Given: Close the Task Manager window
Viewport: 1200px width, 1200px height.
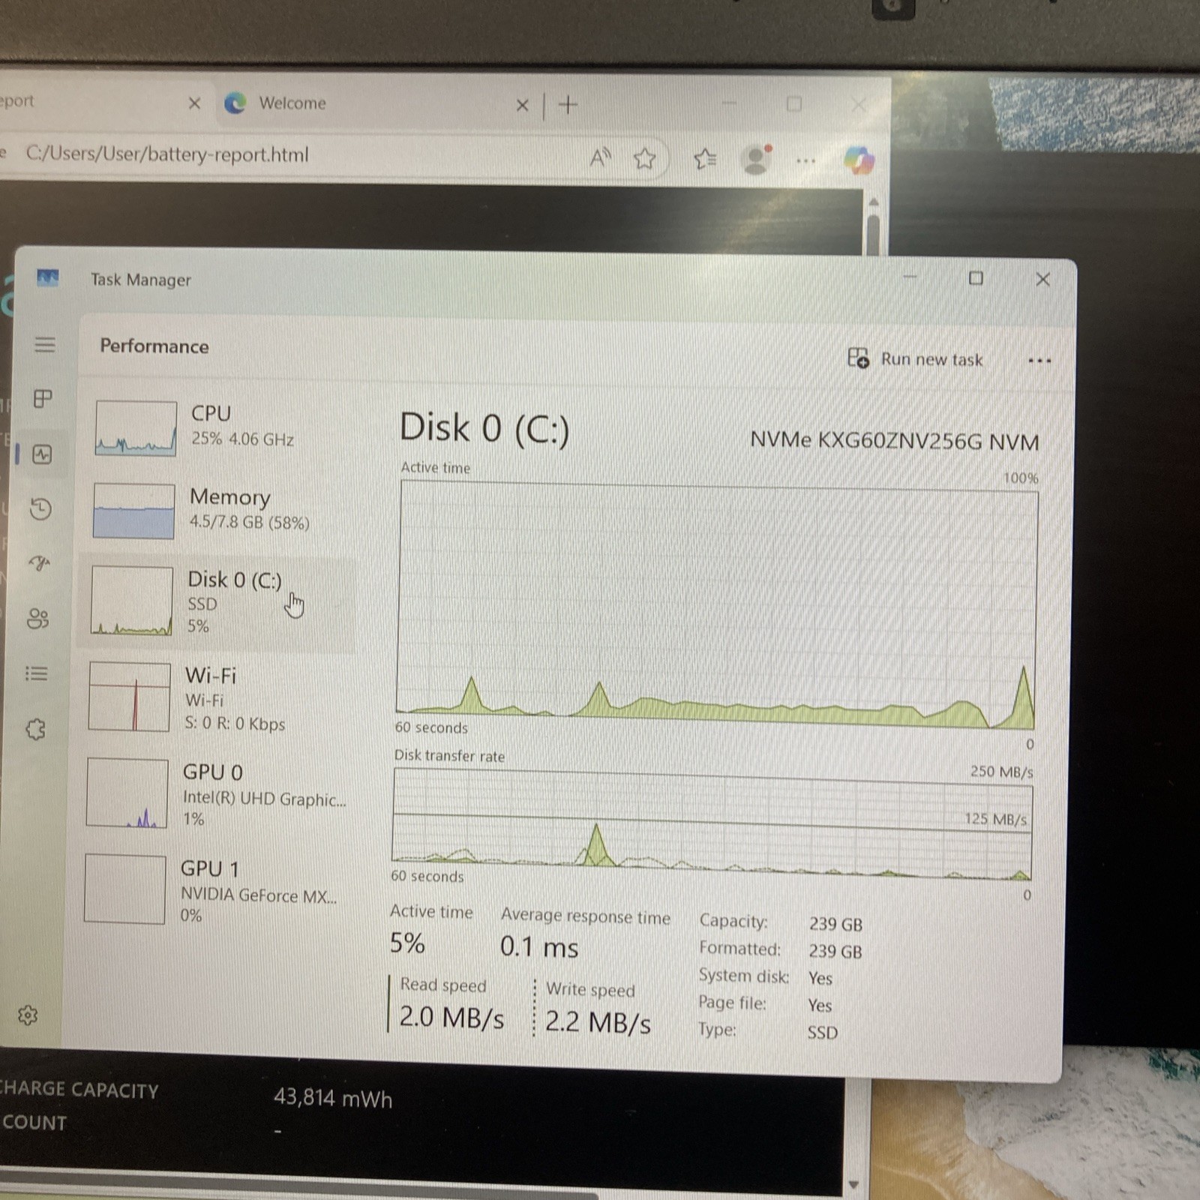Looking at the screenshot, I should coord(1042,279).
